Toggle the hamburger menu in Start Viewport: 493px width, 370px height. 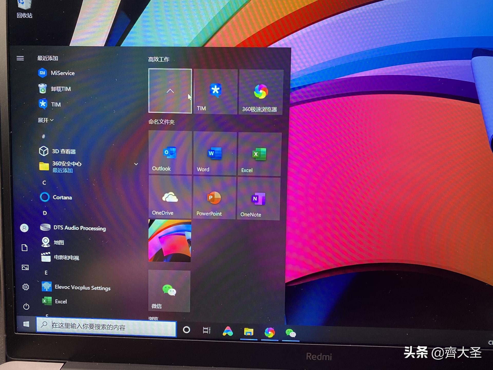coord(20,58)
